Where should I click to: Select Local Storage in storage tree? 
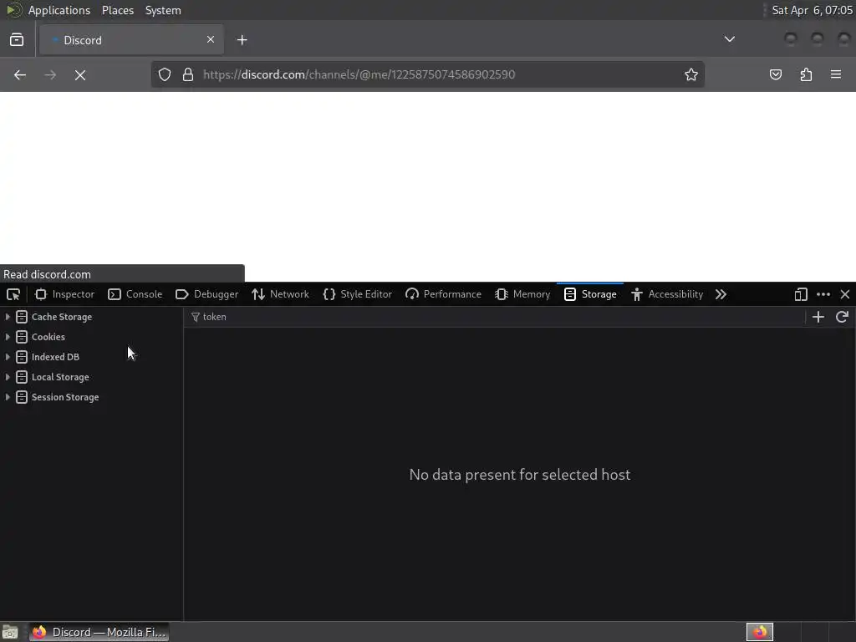point(60,377)
